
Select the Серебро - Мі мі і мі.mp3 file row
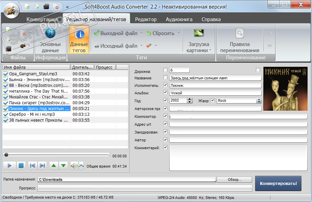pos(65,114)
